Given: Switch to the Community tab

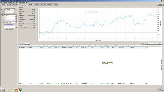Looking at the screenshot, I should coord(3,5).
